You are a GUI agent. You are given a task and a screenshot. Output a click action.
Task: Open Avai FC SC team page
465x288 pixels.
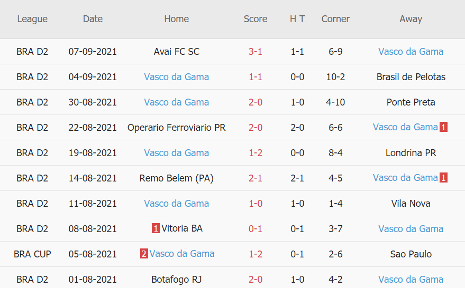[176, 52]
